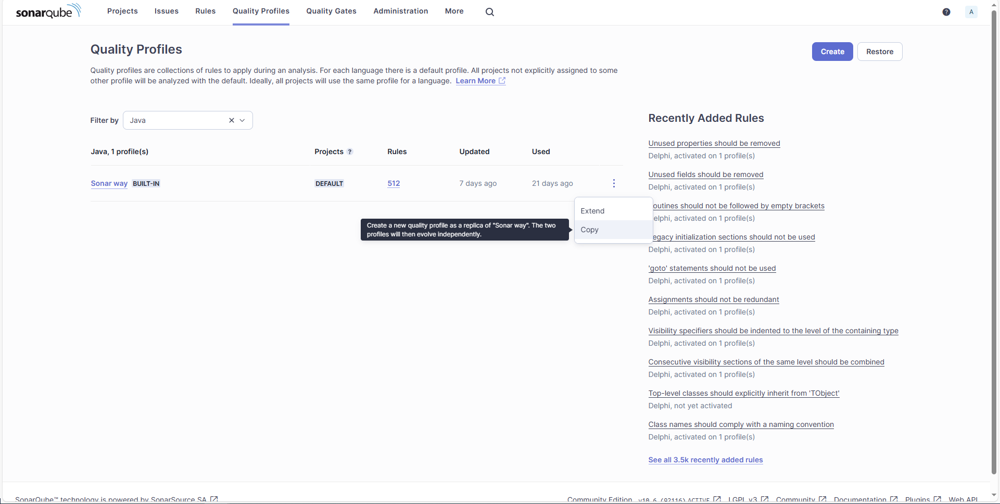The image size is (1000, 504).
Task: Open Issues in the top navigation
Action: (167, 11)
